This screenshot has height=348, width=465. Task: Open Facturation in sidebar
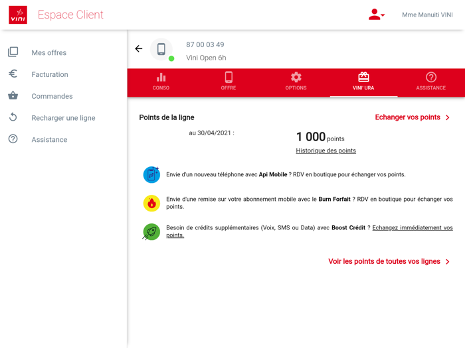pos(50,74)
